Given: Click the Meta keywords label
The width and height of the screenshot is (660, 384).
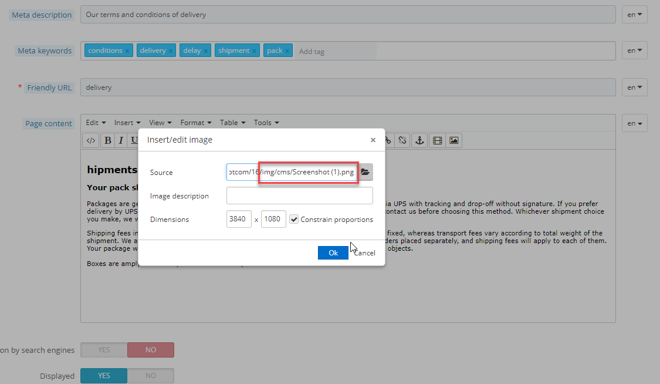Looking at the screenshot, I should [45, 51].
